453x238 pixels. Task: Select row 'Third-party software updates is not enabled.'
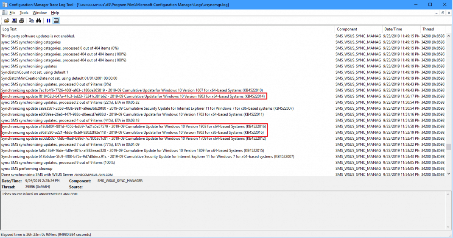(223, 36)
